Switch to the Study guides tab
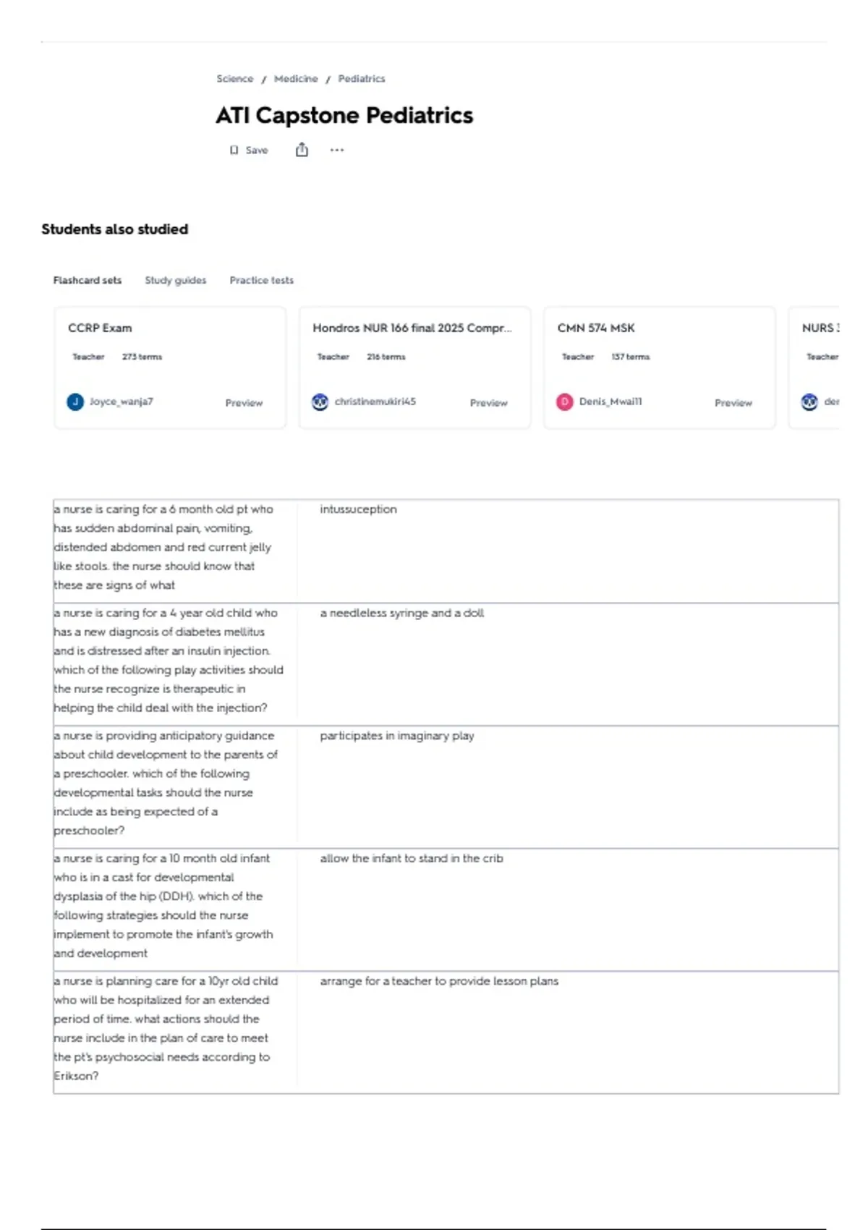Viewport: 868px width, 1230px height. coord(175,280)
